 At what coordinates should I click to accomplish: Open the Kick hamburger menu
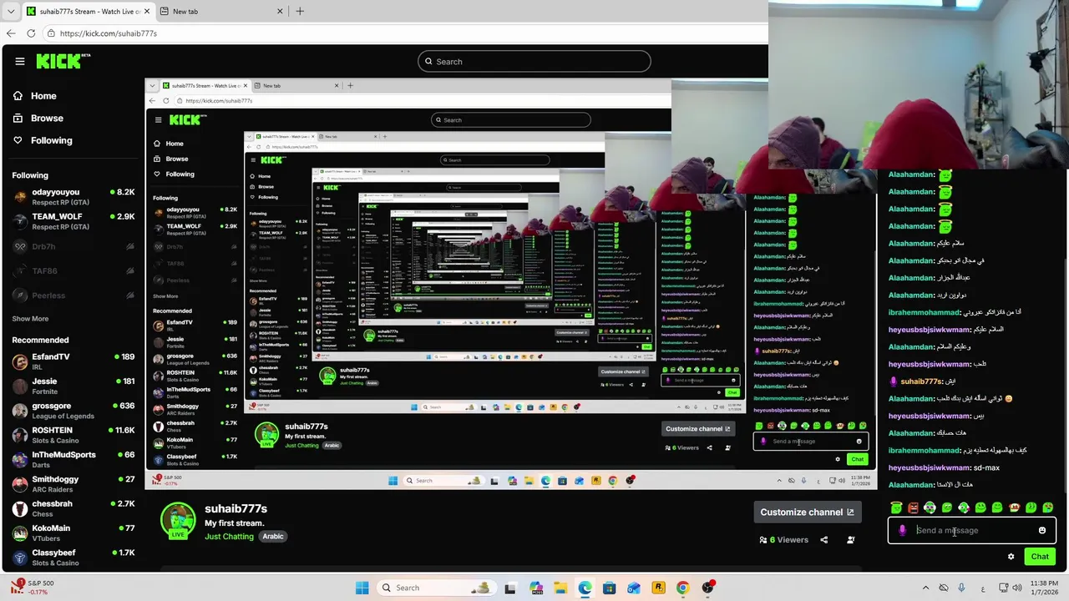click(x=19, y=61)
